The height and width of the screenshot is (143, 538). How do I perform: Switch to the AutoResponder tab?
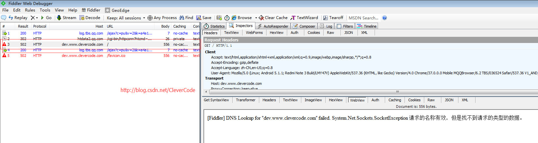point(273,26)
